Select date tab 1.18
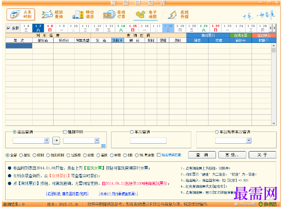Viewport: 286px width, 208px height. [168, 28]
